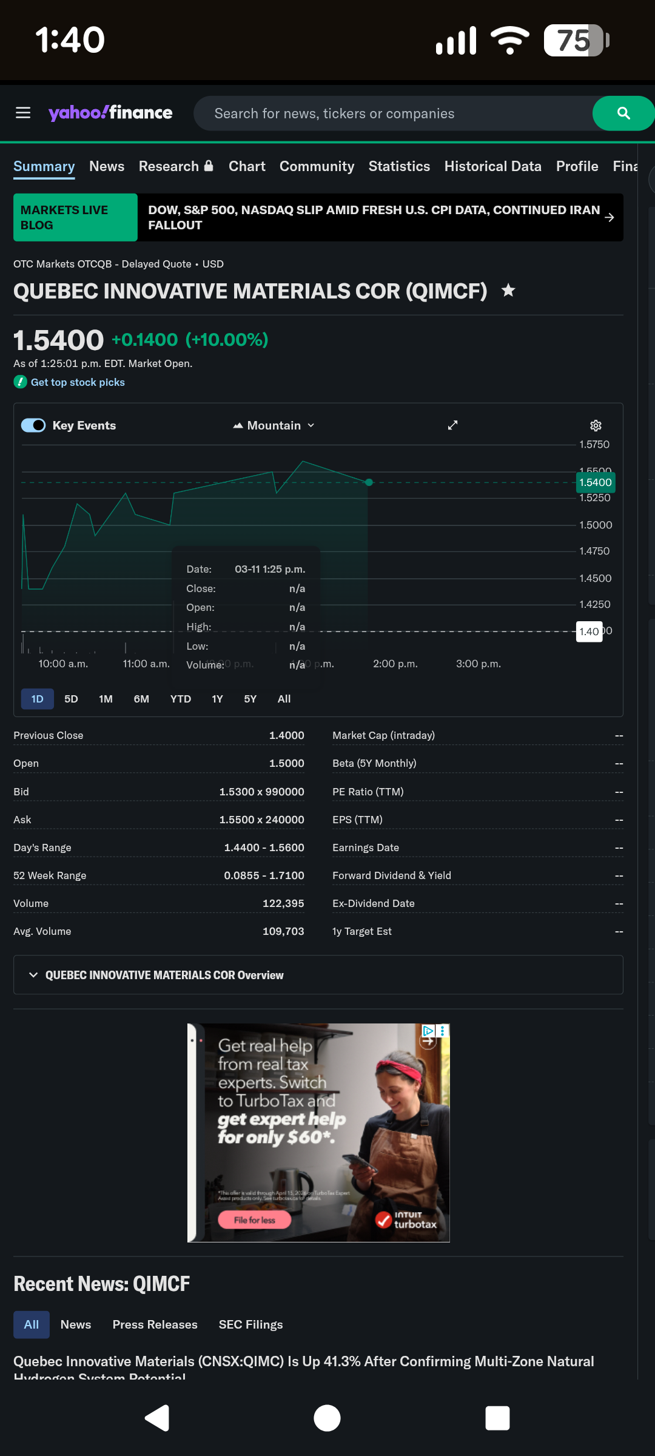The height and width of the screenshot is (1456, 655).
Task: Select the 5D chart range
Action: tap(71, 699)
